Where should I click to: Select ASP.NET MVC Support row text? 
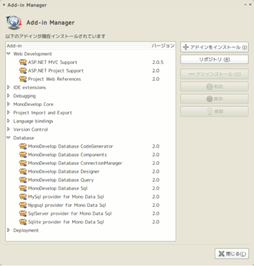tap(53, 62)
